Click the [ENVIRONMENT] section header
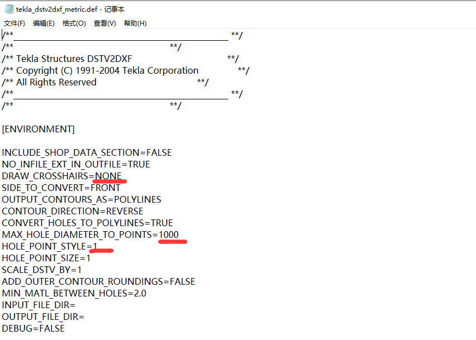Image resolution: width=476 pixels, height=340 pixels. pyautogui.click(x=39, y=129)
